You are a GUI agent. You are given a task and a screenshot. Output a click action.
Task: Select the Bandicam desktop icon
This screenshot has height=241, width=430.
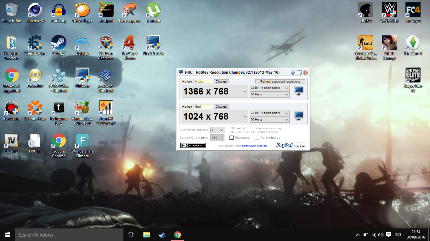coord(12,111)
